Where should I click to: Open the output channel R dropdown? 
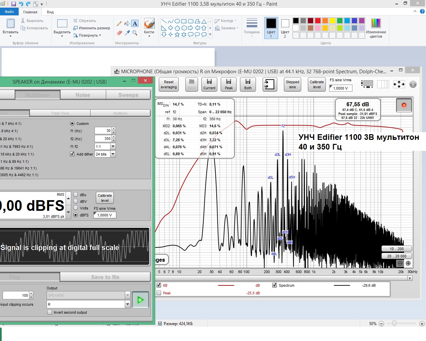[x=127, y=304]
